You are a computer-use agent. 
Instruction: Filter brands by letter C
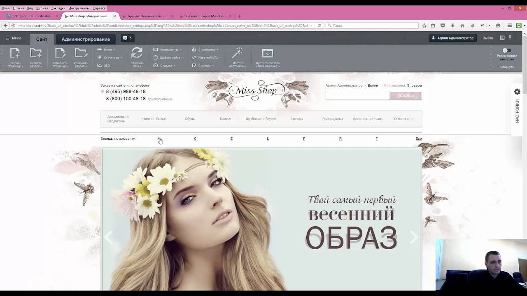[x=195, y=139]
